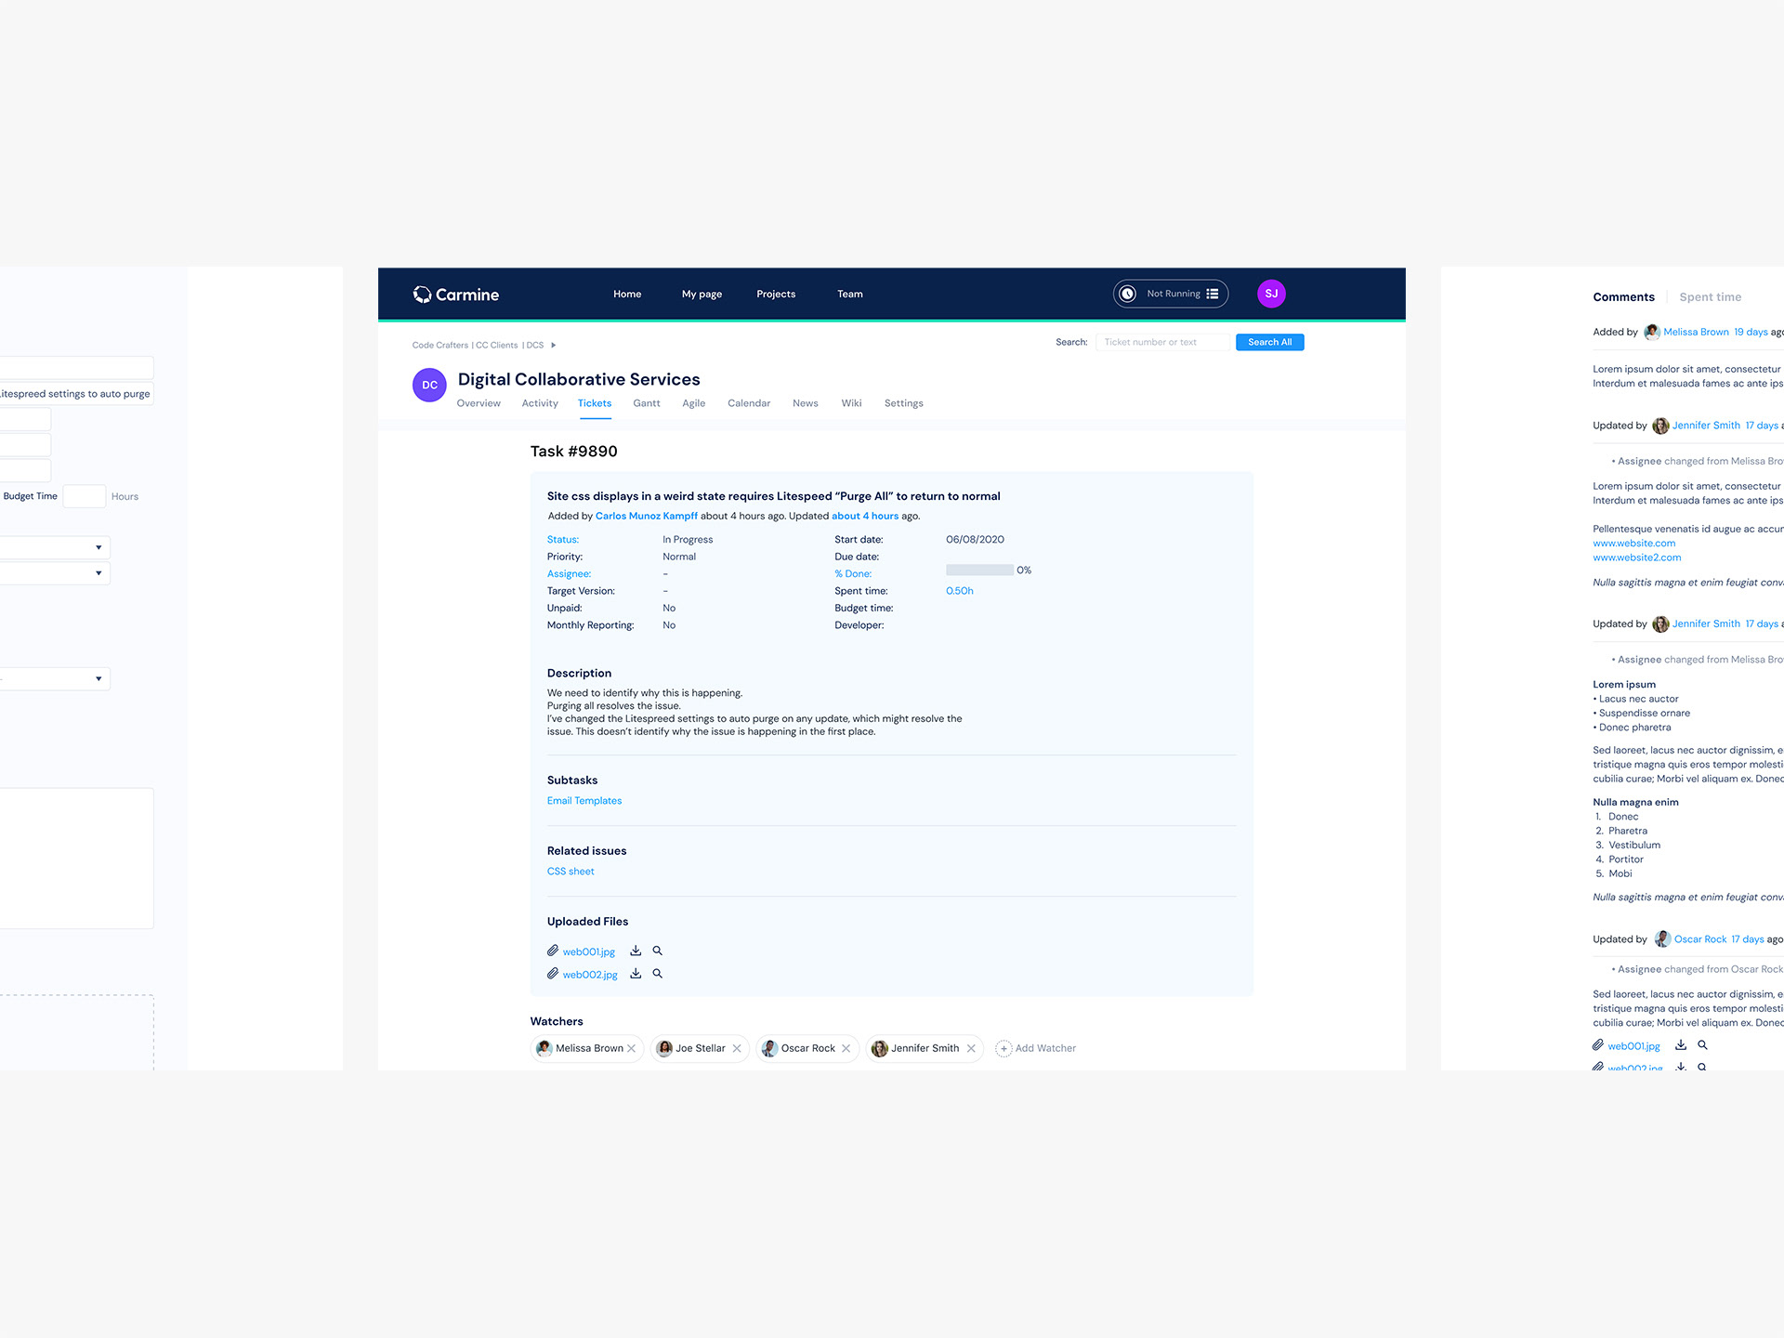Click Melissa Brown's avatar in Watchers
Image resolution: width=1784 pixels, height=1338 pixels.
(544, 1048)
